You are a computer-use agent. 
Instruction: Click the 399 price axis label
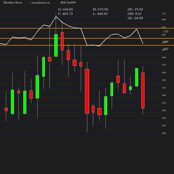tap(164, 133)
